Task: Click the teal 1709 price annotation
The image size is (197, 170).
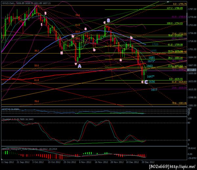Action: pos(155,44)
